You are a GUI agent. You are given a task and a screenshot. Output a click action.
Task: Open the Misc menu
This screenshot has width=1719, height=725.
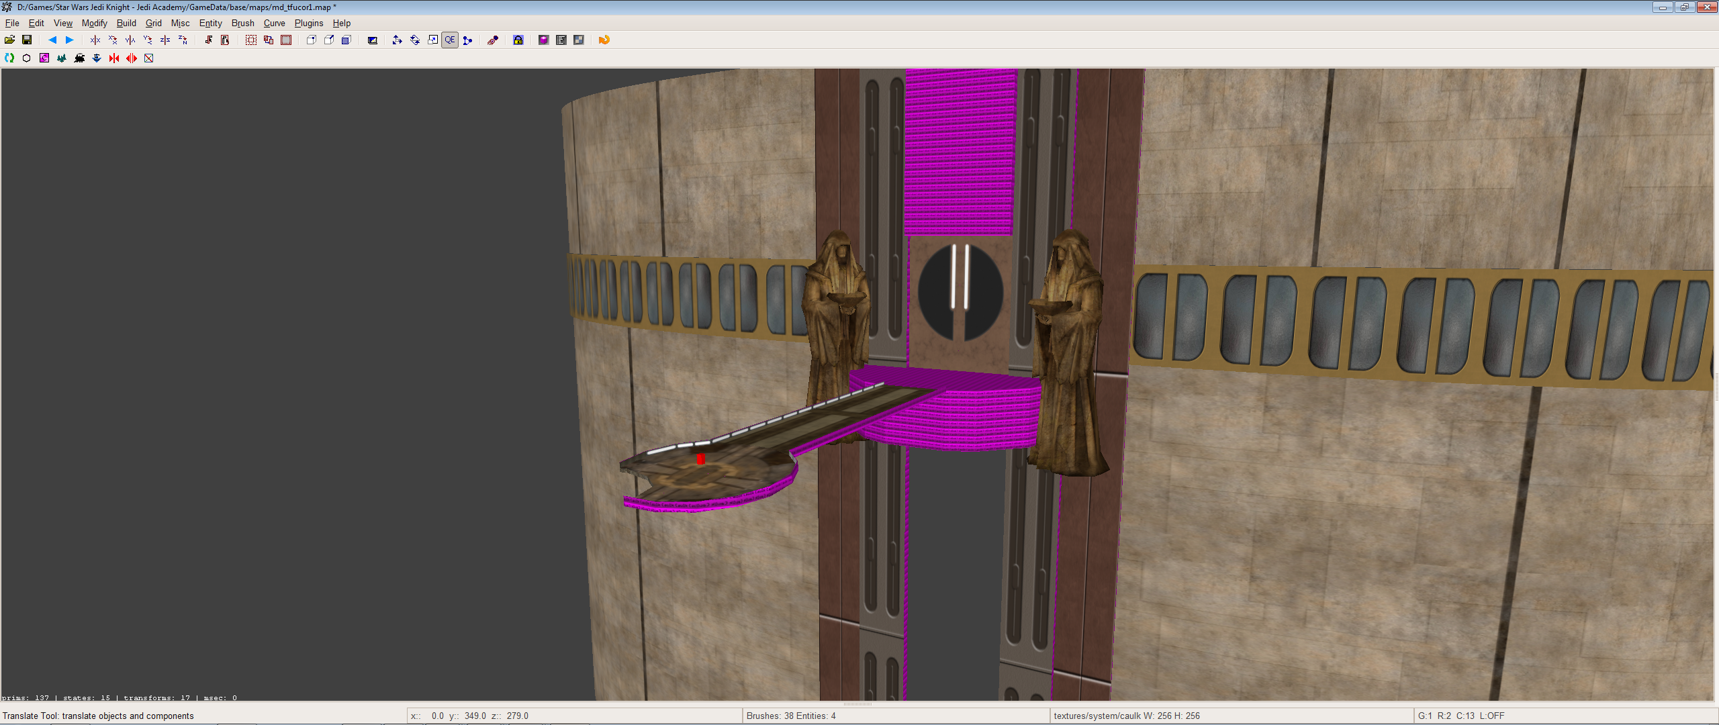tap(181, 23)
